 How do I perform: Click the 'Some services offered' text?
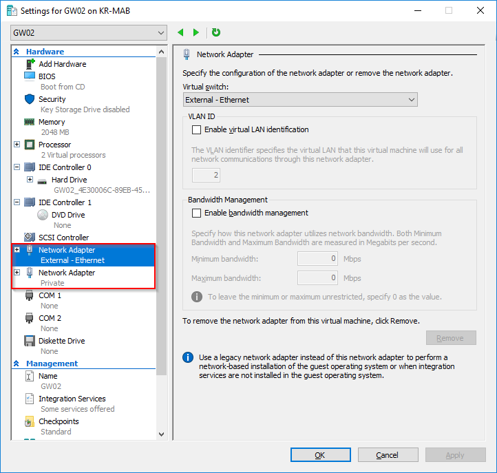[77, 409]
